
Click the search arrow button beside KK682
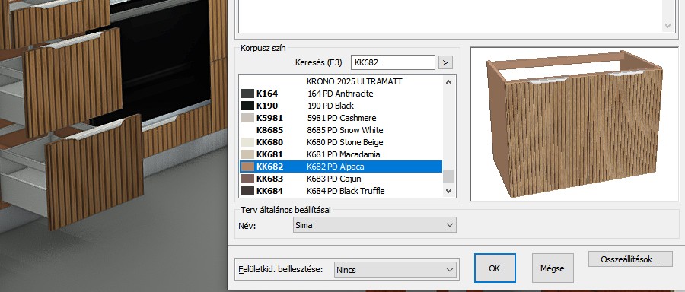[445, 62]
